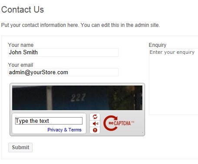Click the Your name label

click(x=21, y=45)
